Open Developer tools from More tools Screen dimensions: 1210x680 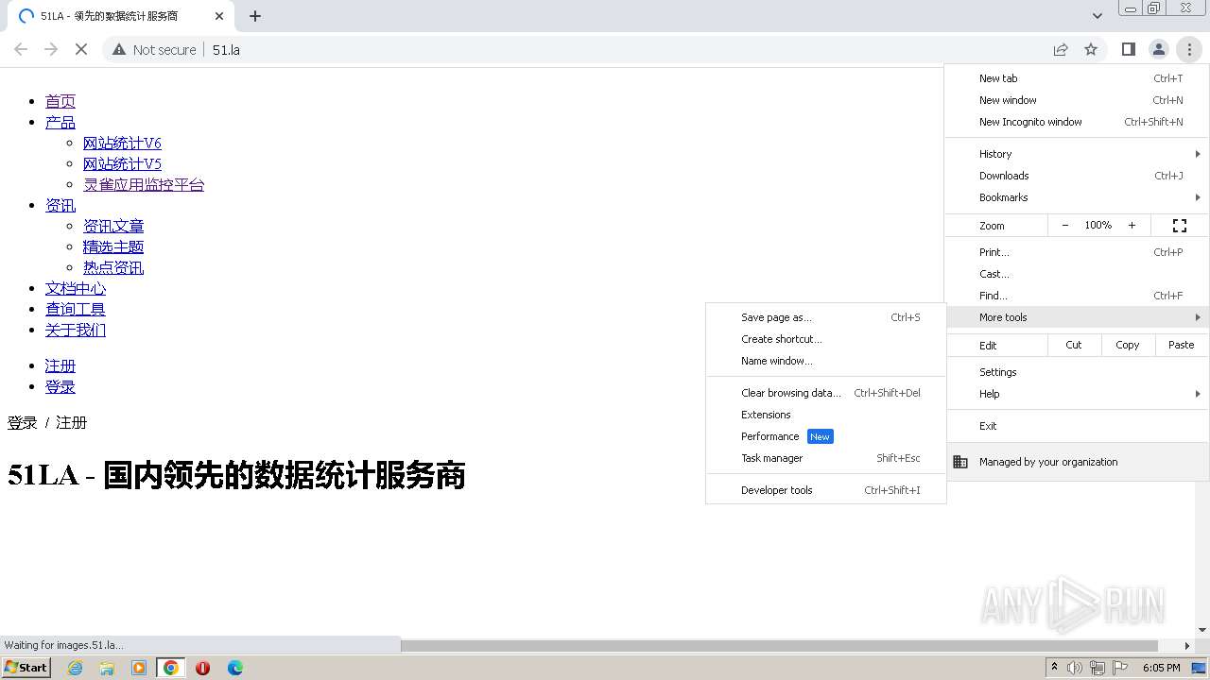tap(825, 490)
